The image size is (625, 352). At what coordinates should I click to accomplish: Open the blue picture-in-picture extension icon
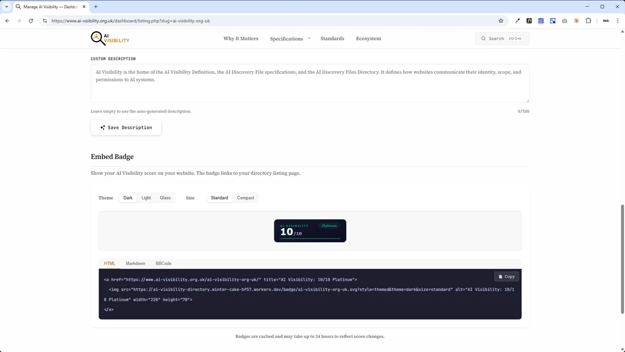point(553,21)
